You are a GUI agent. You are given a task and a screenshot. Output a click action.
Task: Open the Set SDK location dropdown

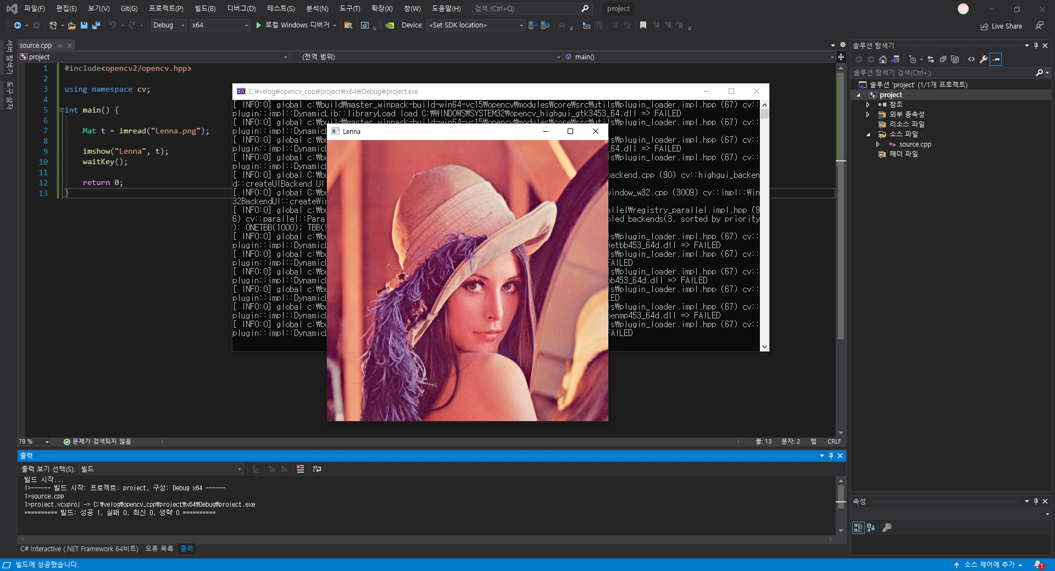(x=476, y=25)
